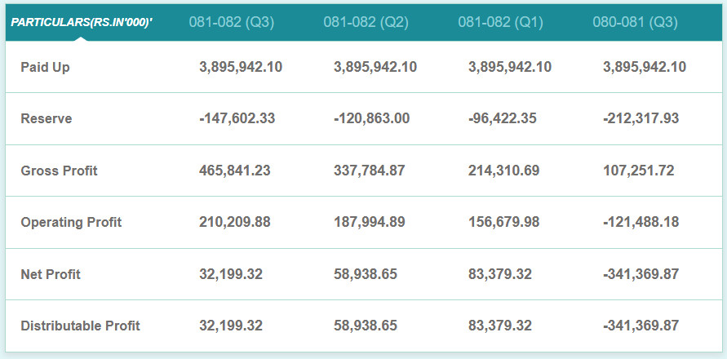Select Net Profit value 58,938.65
Viewport: 727px width, 359px height.
366,274
